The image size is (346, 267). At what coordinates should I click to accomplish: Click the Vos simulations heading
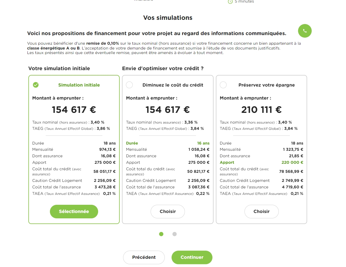[x=168, y=18]
